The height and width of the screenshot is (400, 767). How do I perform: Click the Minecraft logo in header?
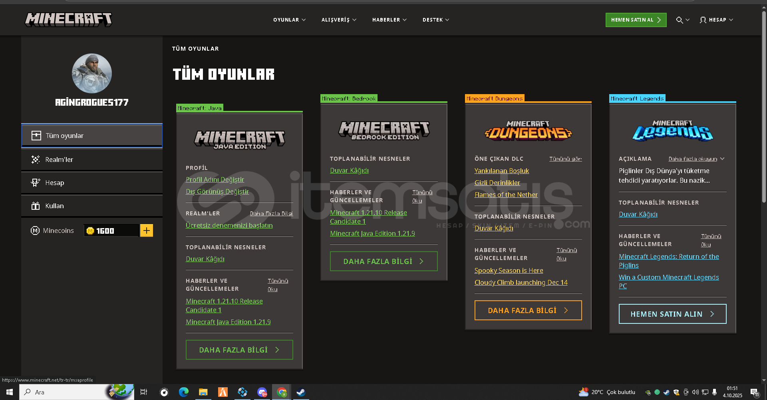click(x=68, y=19)
